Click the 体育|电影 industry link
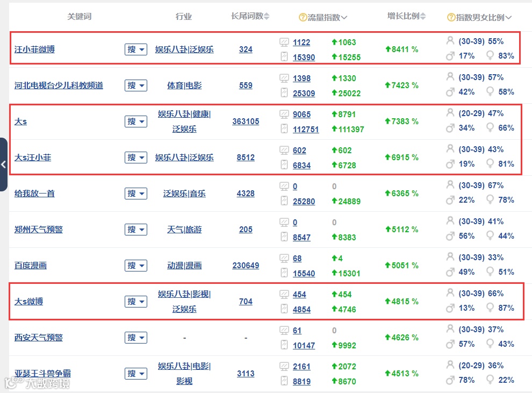This screenshot has height=393, width=532. click(x=184, y=85)
